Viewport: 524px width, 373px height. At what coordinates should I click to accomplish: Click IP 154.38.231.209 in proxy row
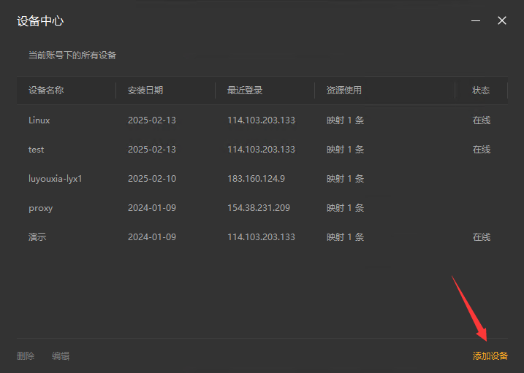[259, 208]
